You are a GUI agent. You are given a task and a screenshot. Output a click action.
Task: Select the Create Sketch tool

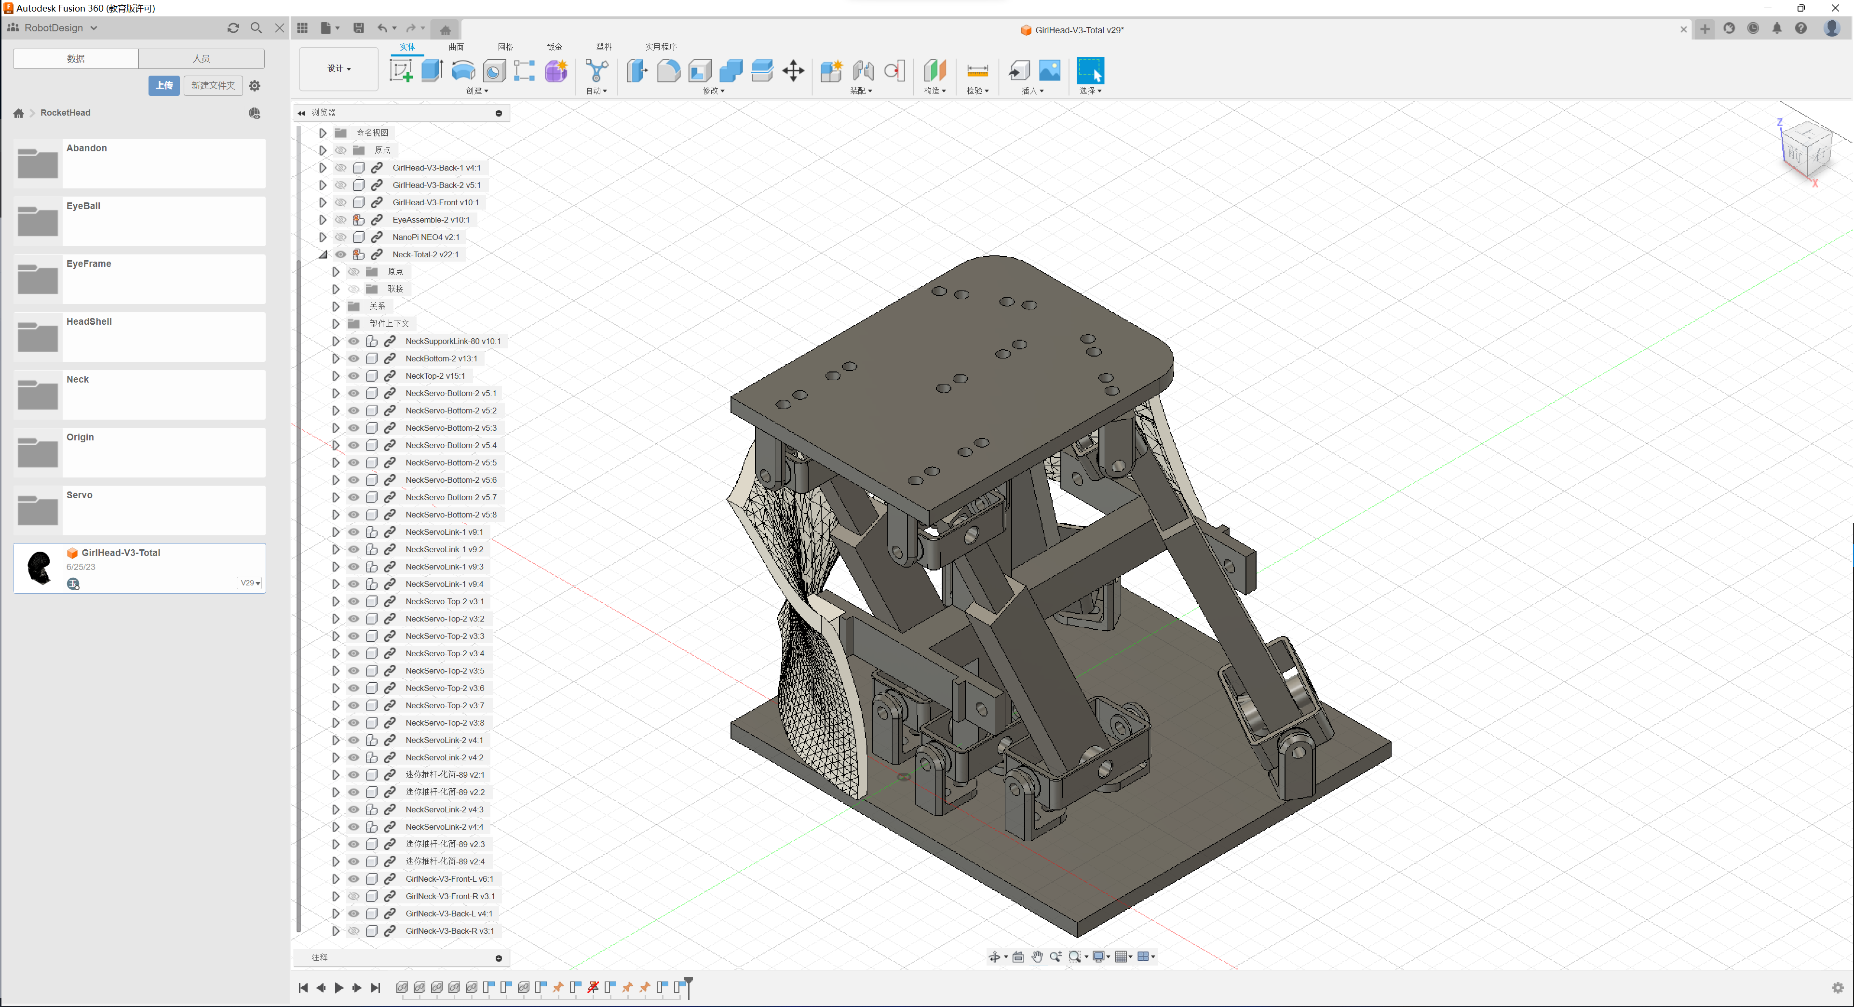tap(401, 70)
